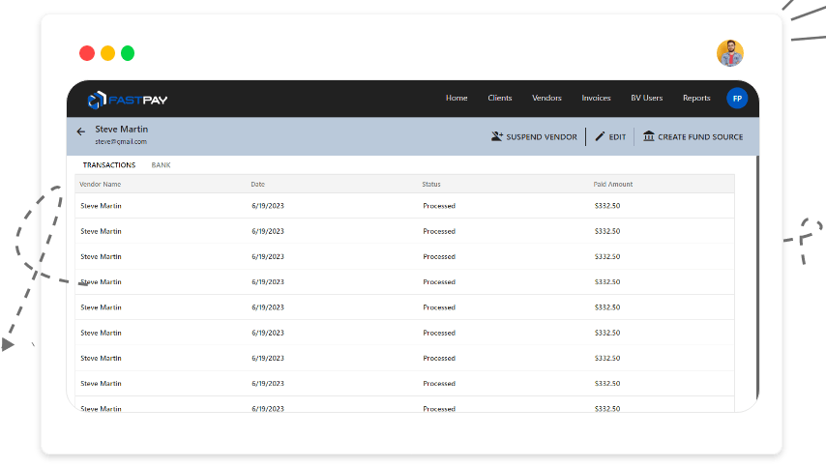The image size is (826, 467).
Task: Open the Vendors menu item
Action: coord(546,99)
